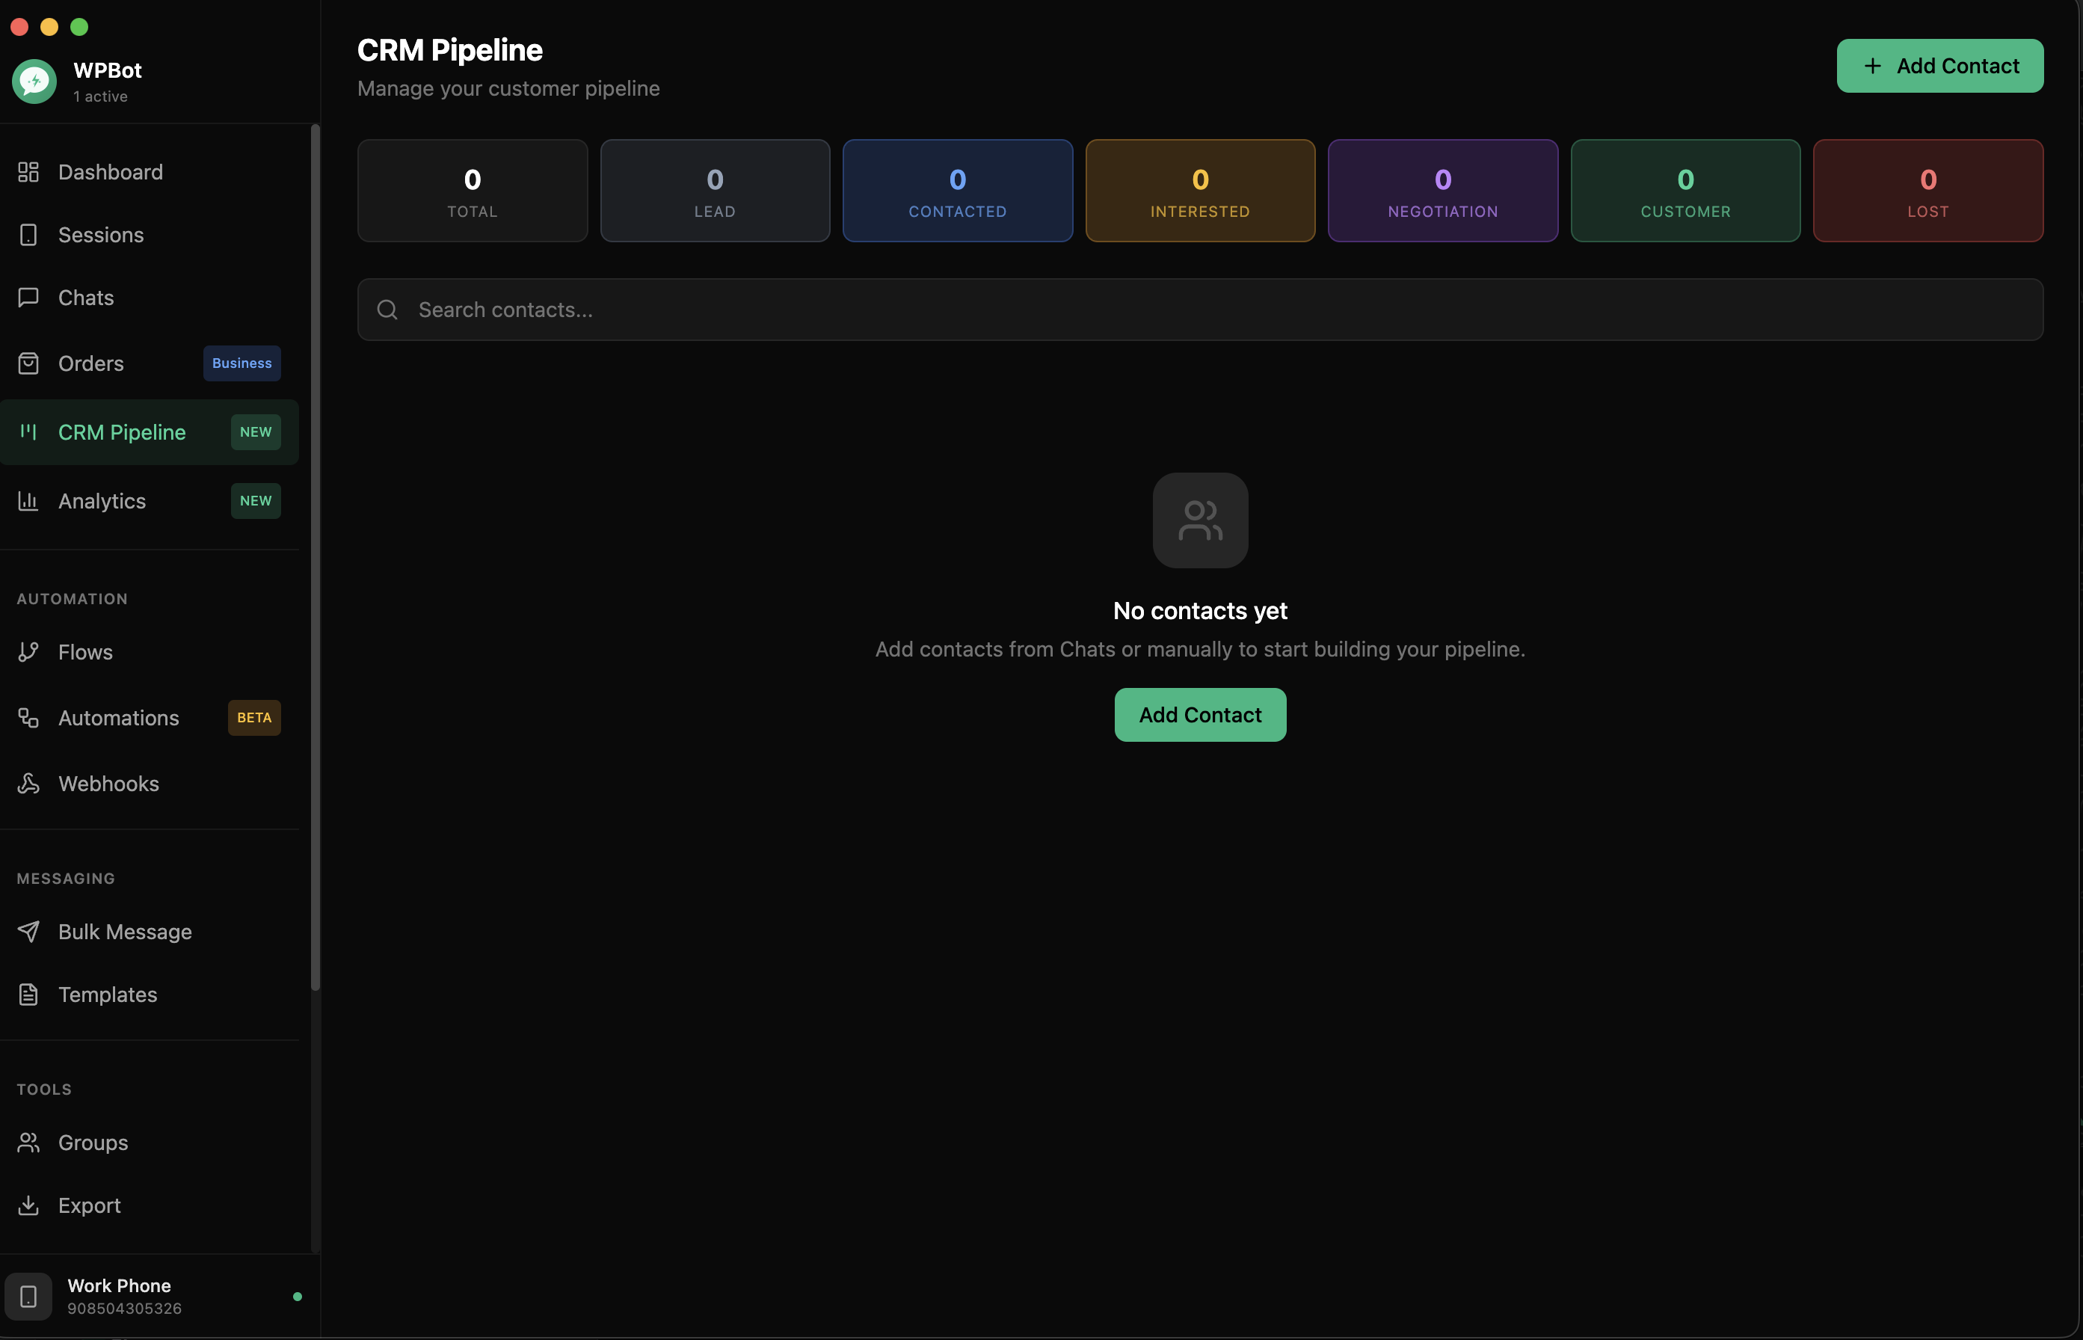Open Analytics from the sidebar
Image resolution: width=2083 pixels, height=1340 pixels.
pos(102,500)
